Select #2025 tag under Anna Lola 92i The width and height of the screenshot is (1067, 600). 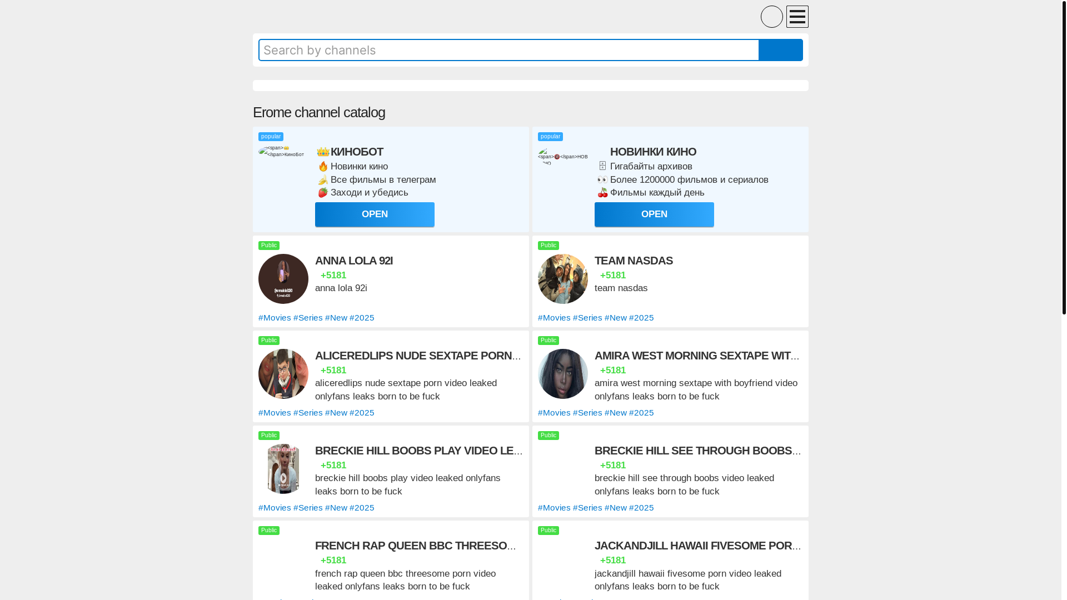pos(362,318)
